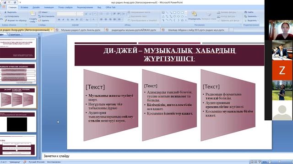
Task: Select the oval shape in shapes gallery
Action: 179,13
